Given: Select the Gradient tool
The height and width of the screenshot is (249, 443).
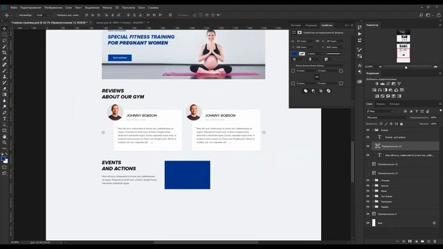Looking at the screenshot, I should tap(4, 95).
